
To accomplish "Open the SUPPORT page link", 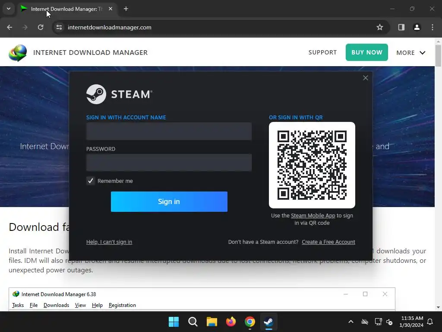I will [x=322, y=52].
